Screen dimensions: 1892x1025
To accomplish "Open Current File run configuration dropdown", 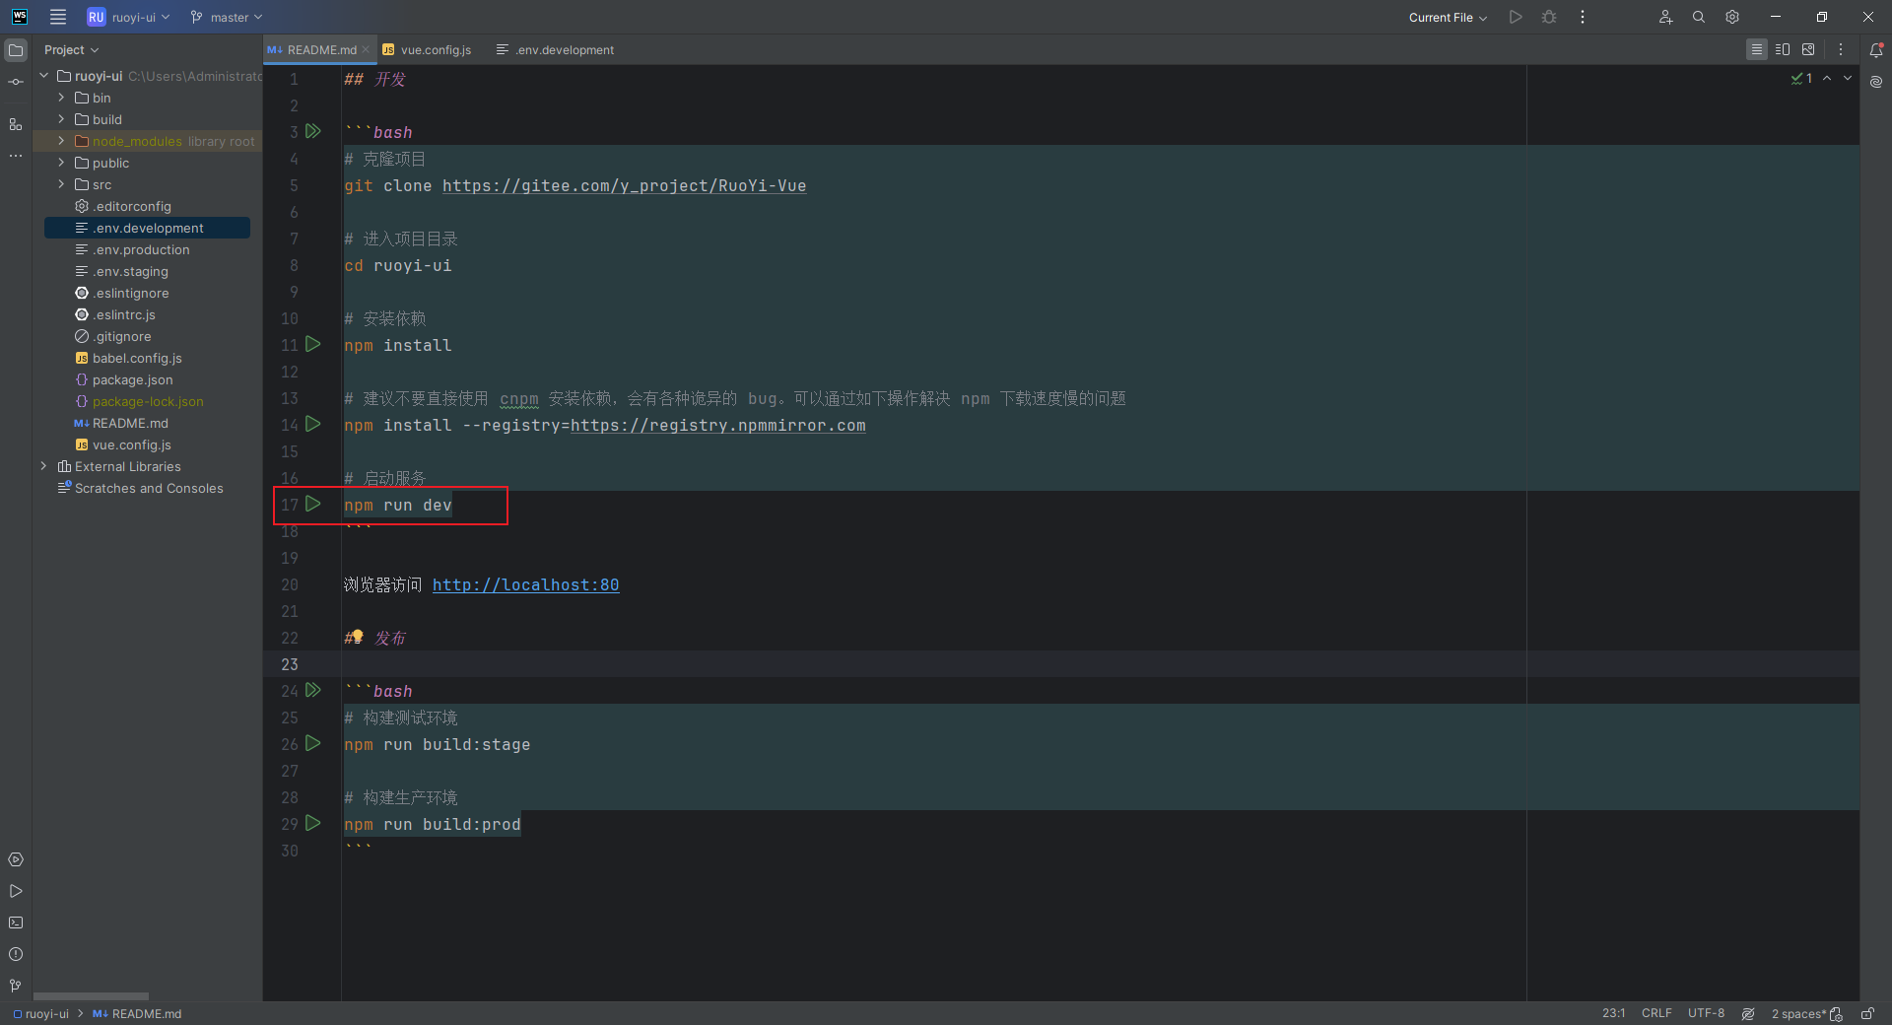I will [x=1448, y=17].
